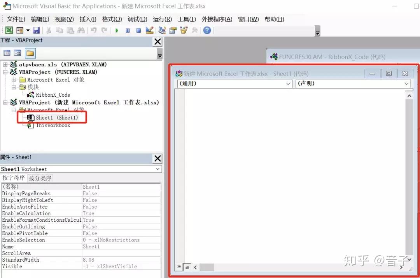Click the (名称) property value Sheet1
The image size is (420, 278).
121,187
